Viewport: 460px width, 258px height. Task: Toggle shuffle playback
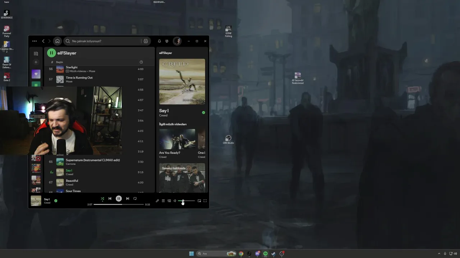click(x=102, y=199)
